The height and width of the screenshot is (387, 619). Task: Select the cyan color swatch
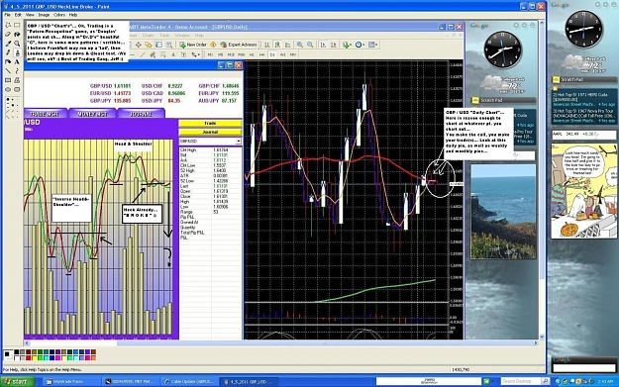point(47,358)
